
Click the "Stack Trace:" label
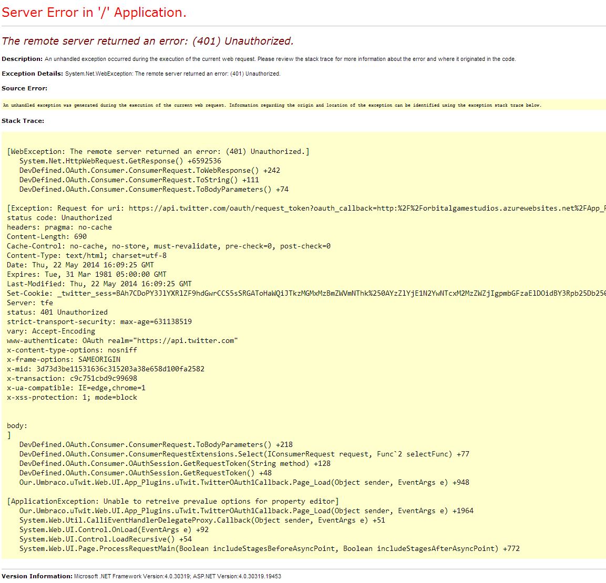(23, 121)
